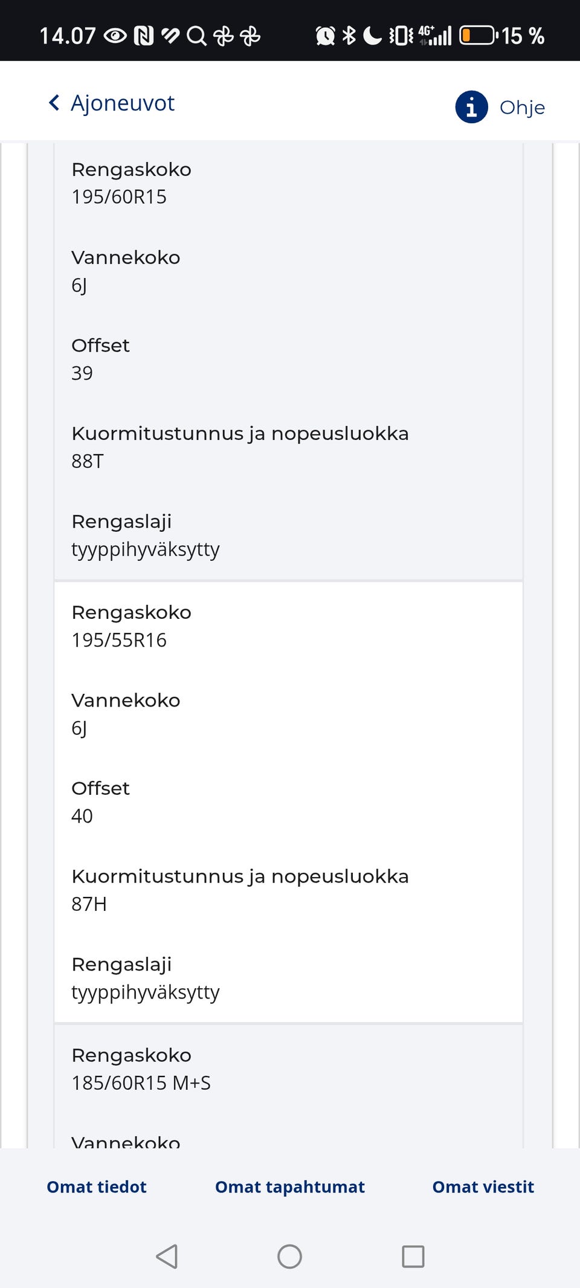Open the Omat tiedot tab
Viewport: 580px width, 1288px height.
click(97, 1186)
